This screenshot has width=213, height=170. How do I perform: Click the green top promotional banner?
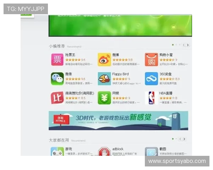click(x=120, y=25)
